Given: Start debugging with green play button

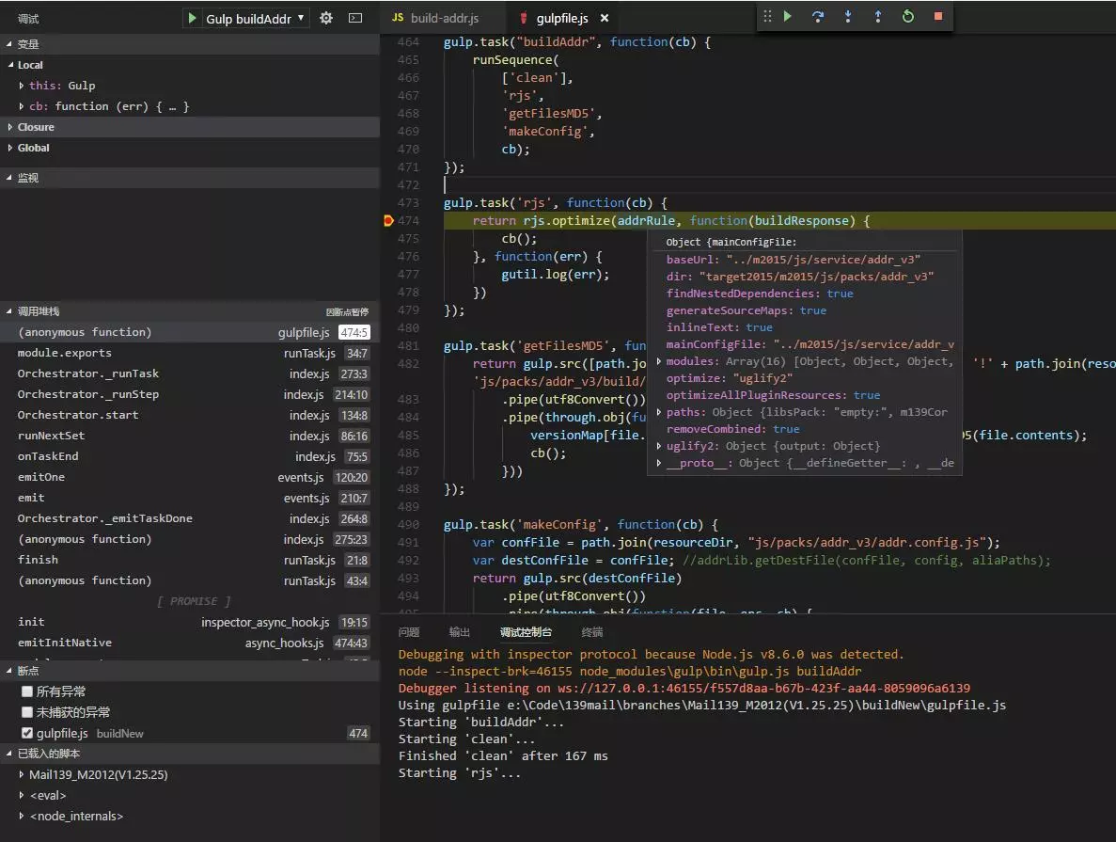Looking at the screenshot, I should (193, 18).
